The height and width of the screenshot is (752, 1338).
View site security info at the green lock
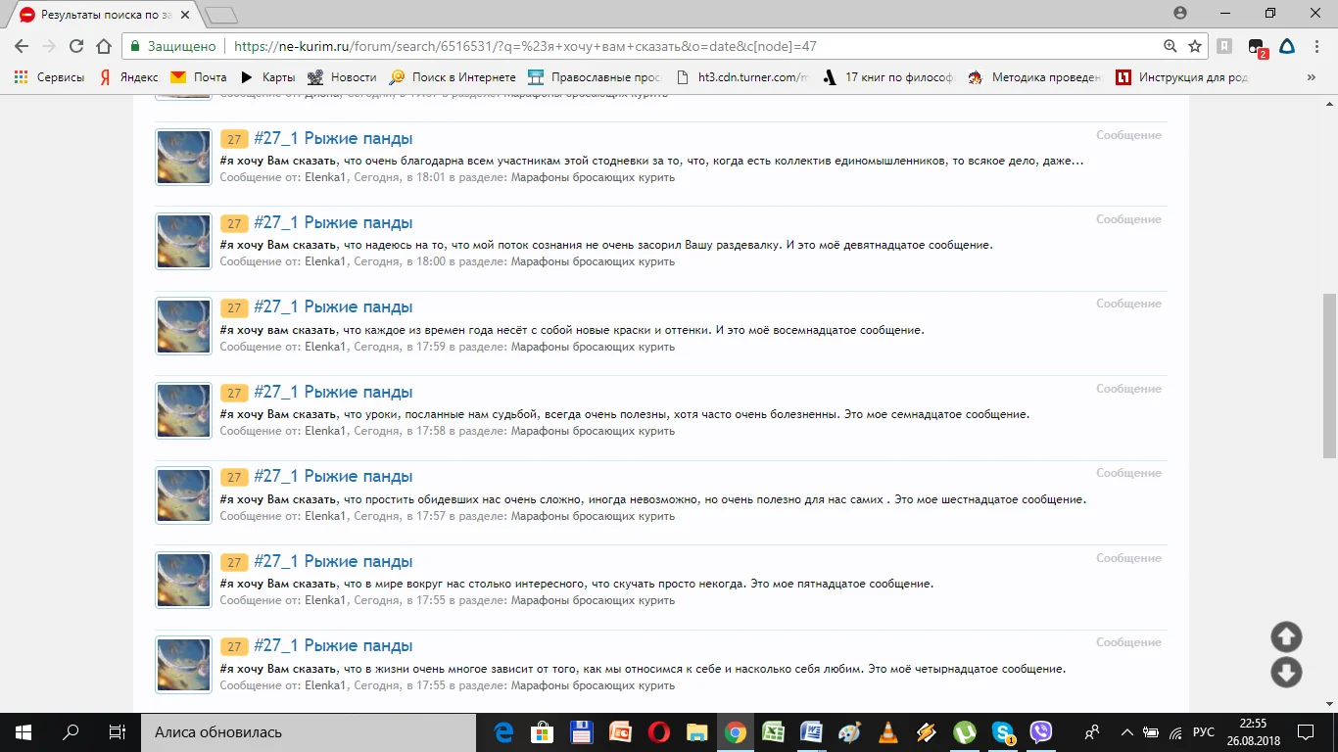coord(135,46)
